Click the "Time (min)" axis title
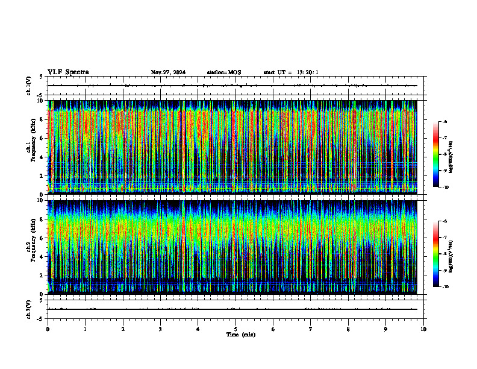This screenshot has width=477, height=369. click(x=241, y=335)
